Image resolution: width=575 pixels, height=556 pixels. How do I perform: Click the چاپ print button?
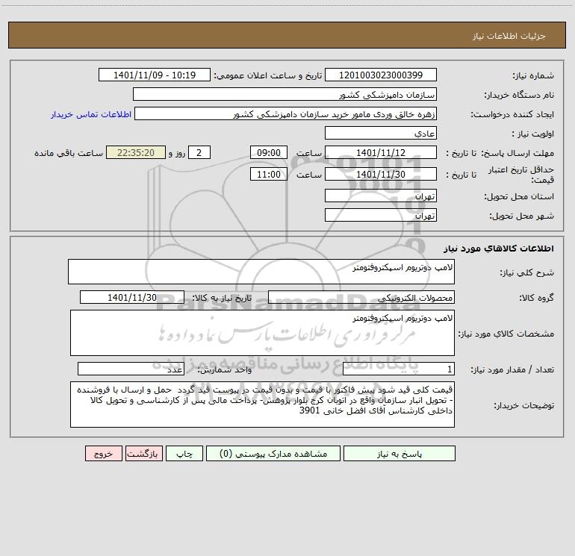pyautogui.click(x=184, y=454)
